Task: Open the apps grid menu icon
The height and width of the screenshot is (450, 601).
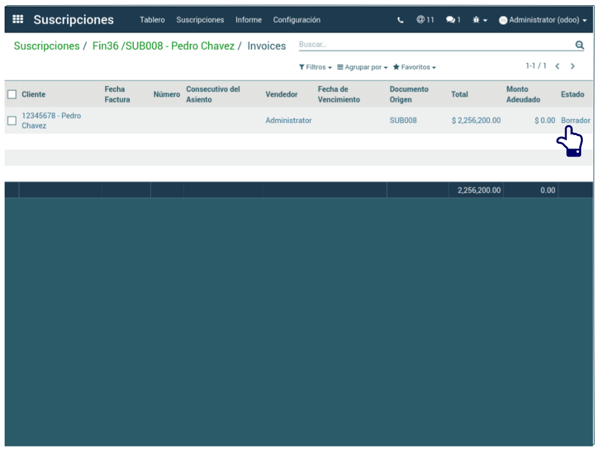Action: tap(18, 19)
